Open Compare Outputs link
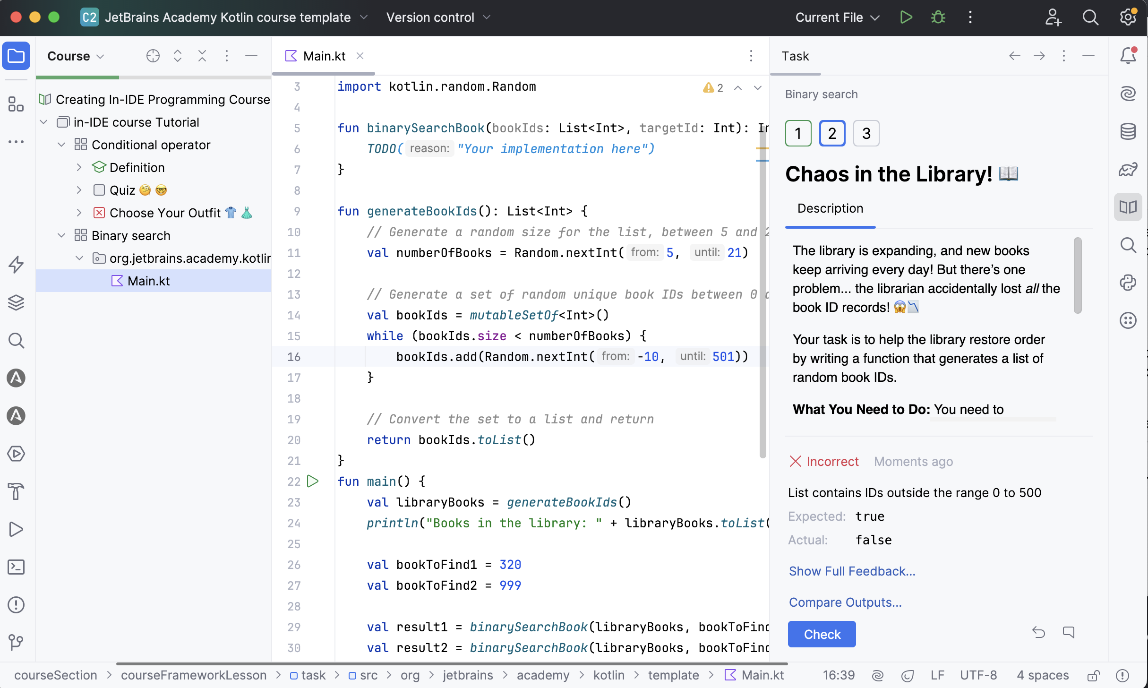 pos(845,602)
